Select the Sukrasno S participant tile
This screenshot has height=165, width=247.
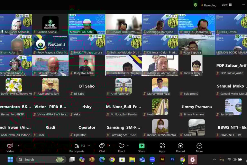[x=197, y=86]
